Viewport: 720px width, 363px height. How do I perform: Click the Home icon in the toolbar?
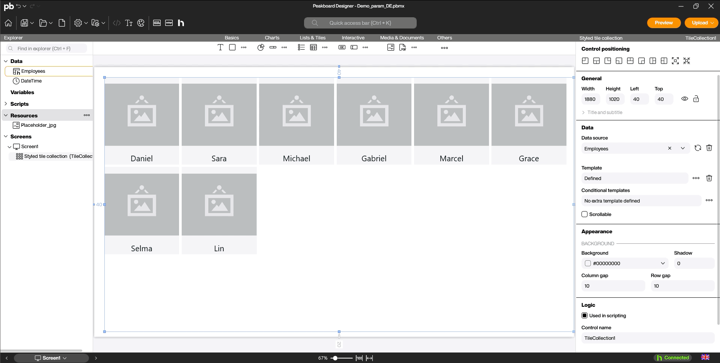click(x=8, y=23)
